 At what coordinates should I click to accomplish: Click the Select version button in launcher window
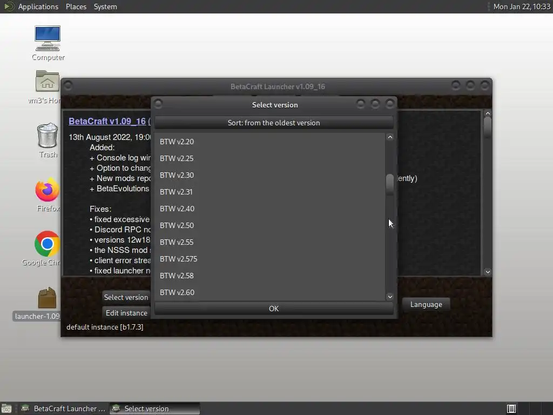point(126,297)
